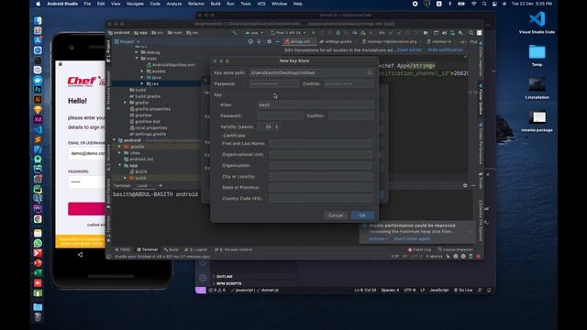
Task: Open the Apple menu
Action: (x=38, y=4)
